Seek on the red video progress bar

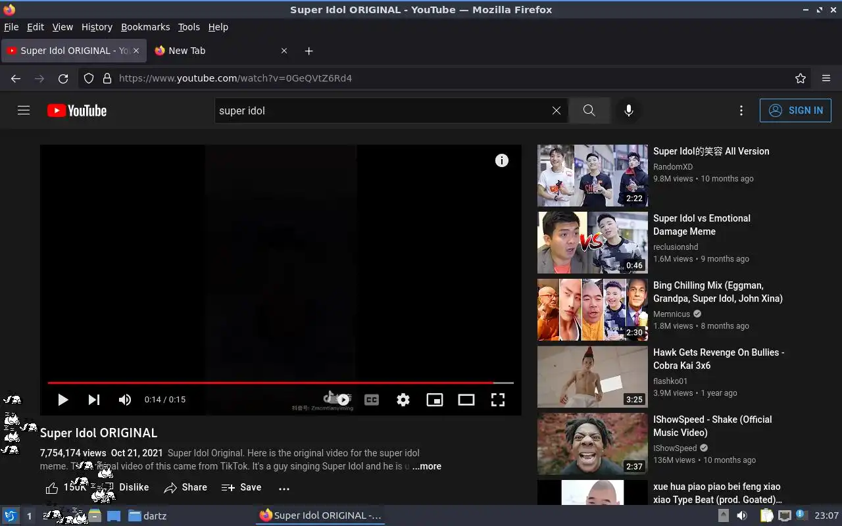point(280,383)
